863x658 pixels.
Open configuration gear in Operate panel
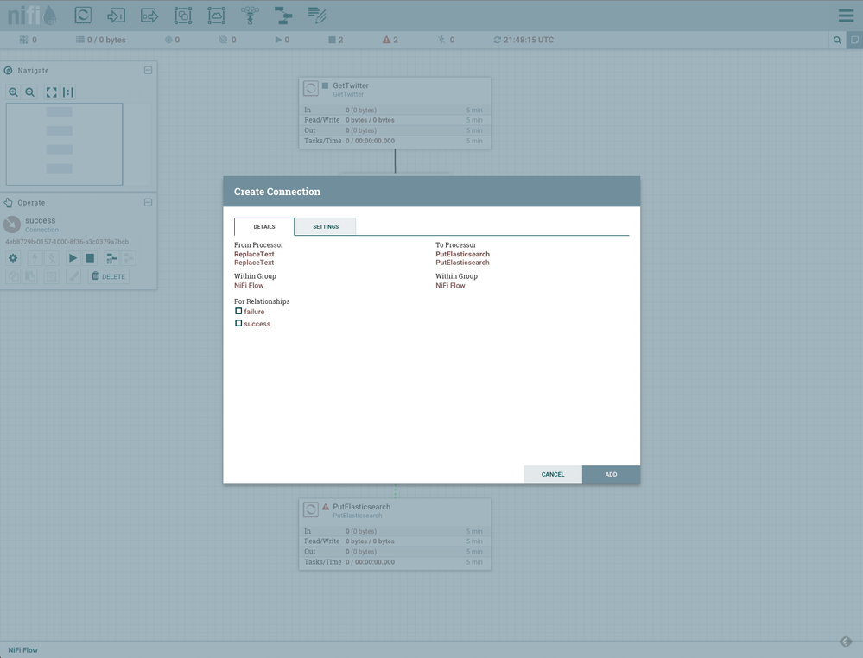13,258
